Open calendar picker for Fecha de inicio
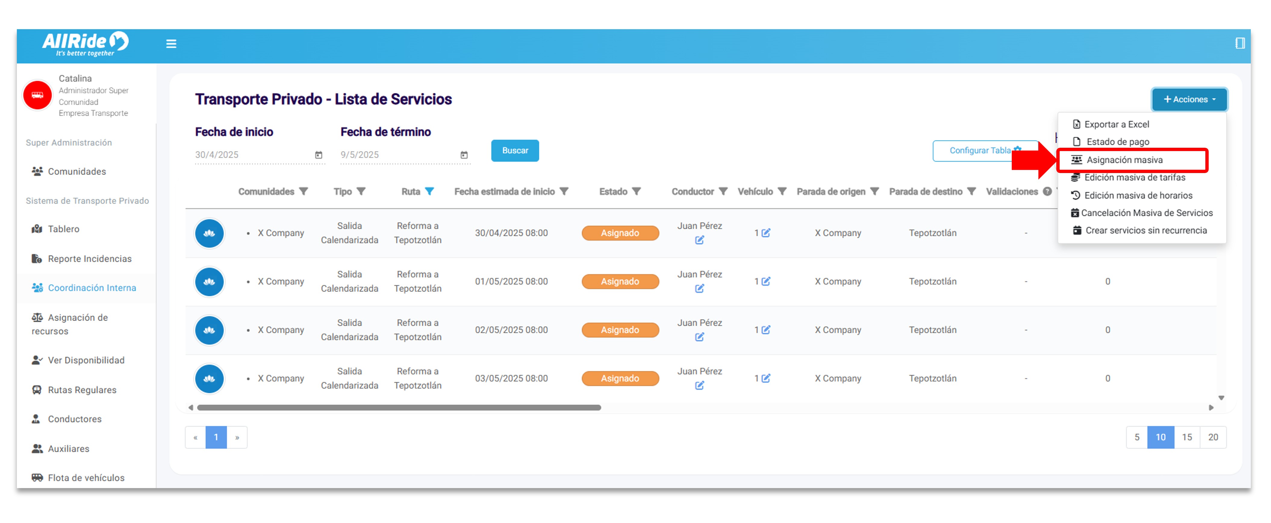Viewport: 1271px width, 523px height. pos(319,155)
